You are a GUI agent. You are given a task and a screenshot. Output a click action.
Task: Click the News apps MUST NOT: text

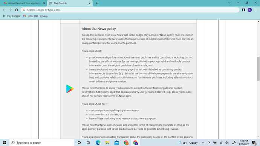tap(95, 104)
